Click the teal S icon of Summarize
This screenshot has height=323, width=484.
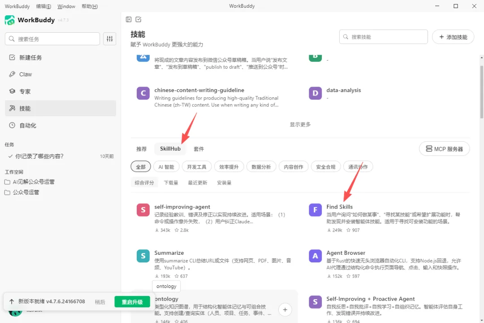point(143,256)
